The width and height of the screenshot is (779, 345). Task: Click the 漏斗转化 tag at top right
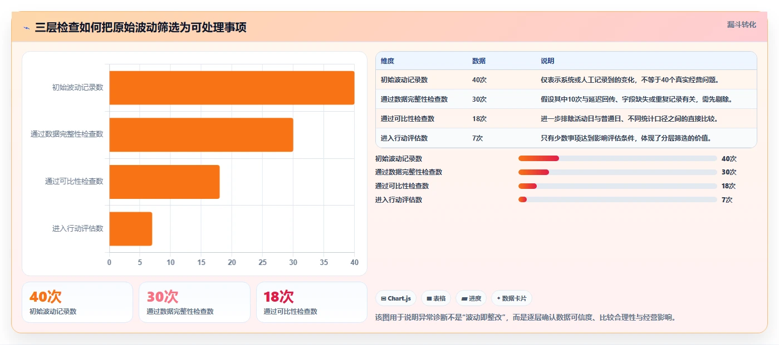coord(742,24)
